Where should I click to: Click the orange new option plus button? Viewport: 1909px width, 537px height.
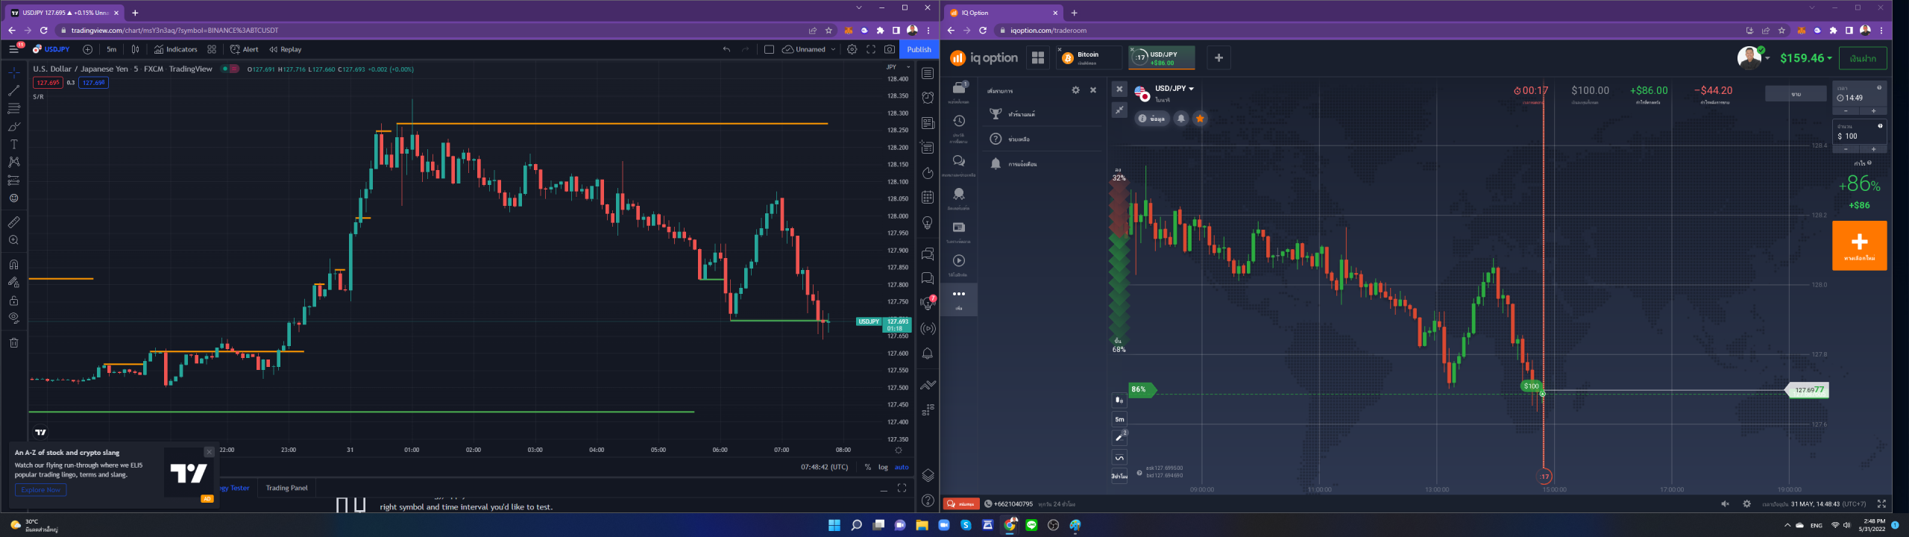(x=1859, y=245)
